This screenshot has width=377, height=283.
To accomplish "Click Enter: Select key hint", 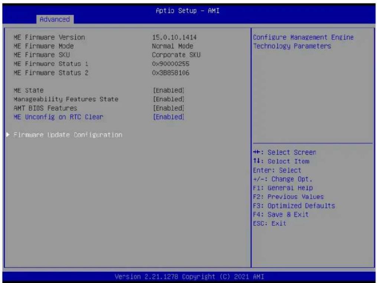I will click(x=277, y=170).
